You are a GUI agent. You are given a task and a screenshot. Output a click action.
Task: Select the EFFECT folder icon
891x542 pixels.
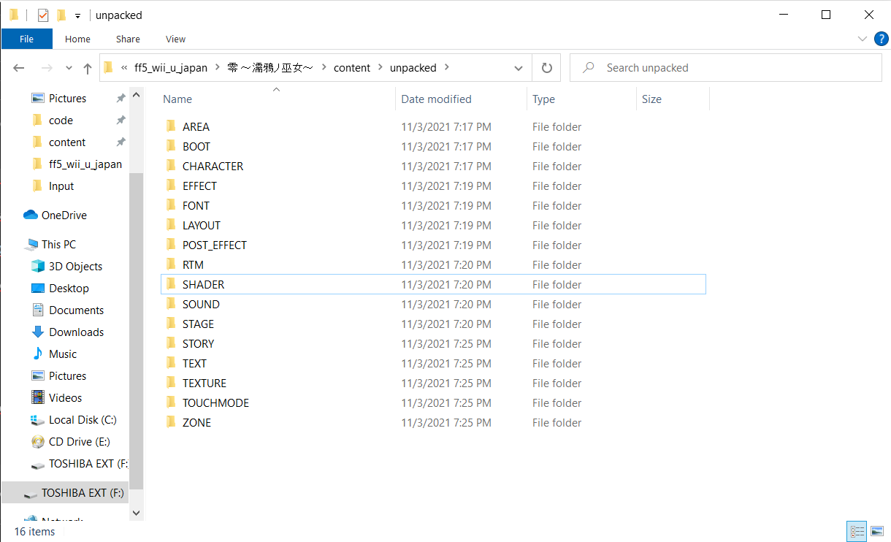(x=170, y=186)
